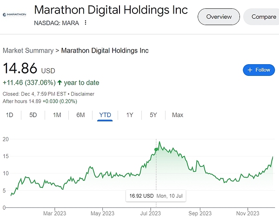Viewport: 279px width, 219px height.
Task: Show the 1M chart range
Action: tap(57, 115)
